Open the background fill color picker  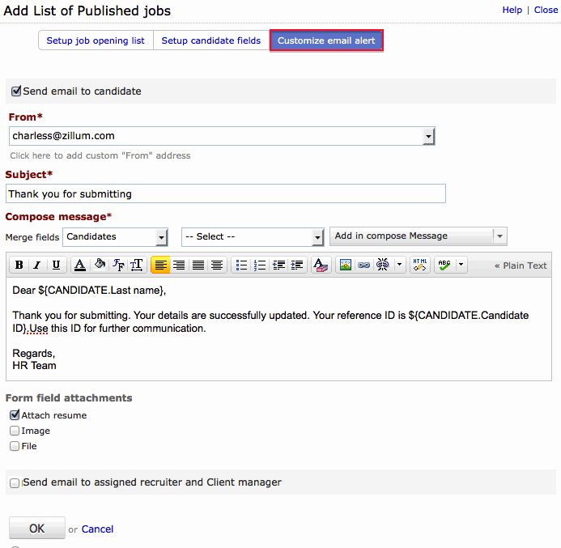click(100, 265)
